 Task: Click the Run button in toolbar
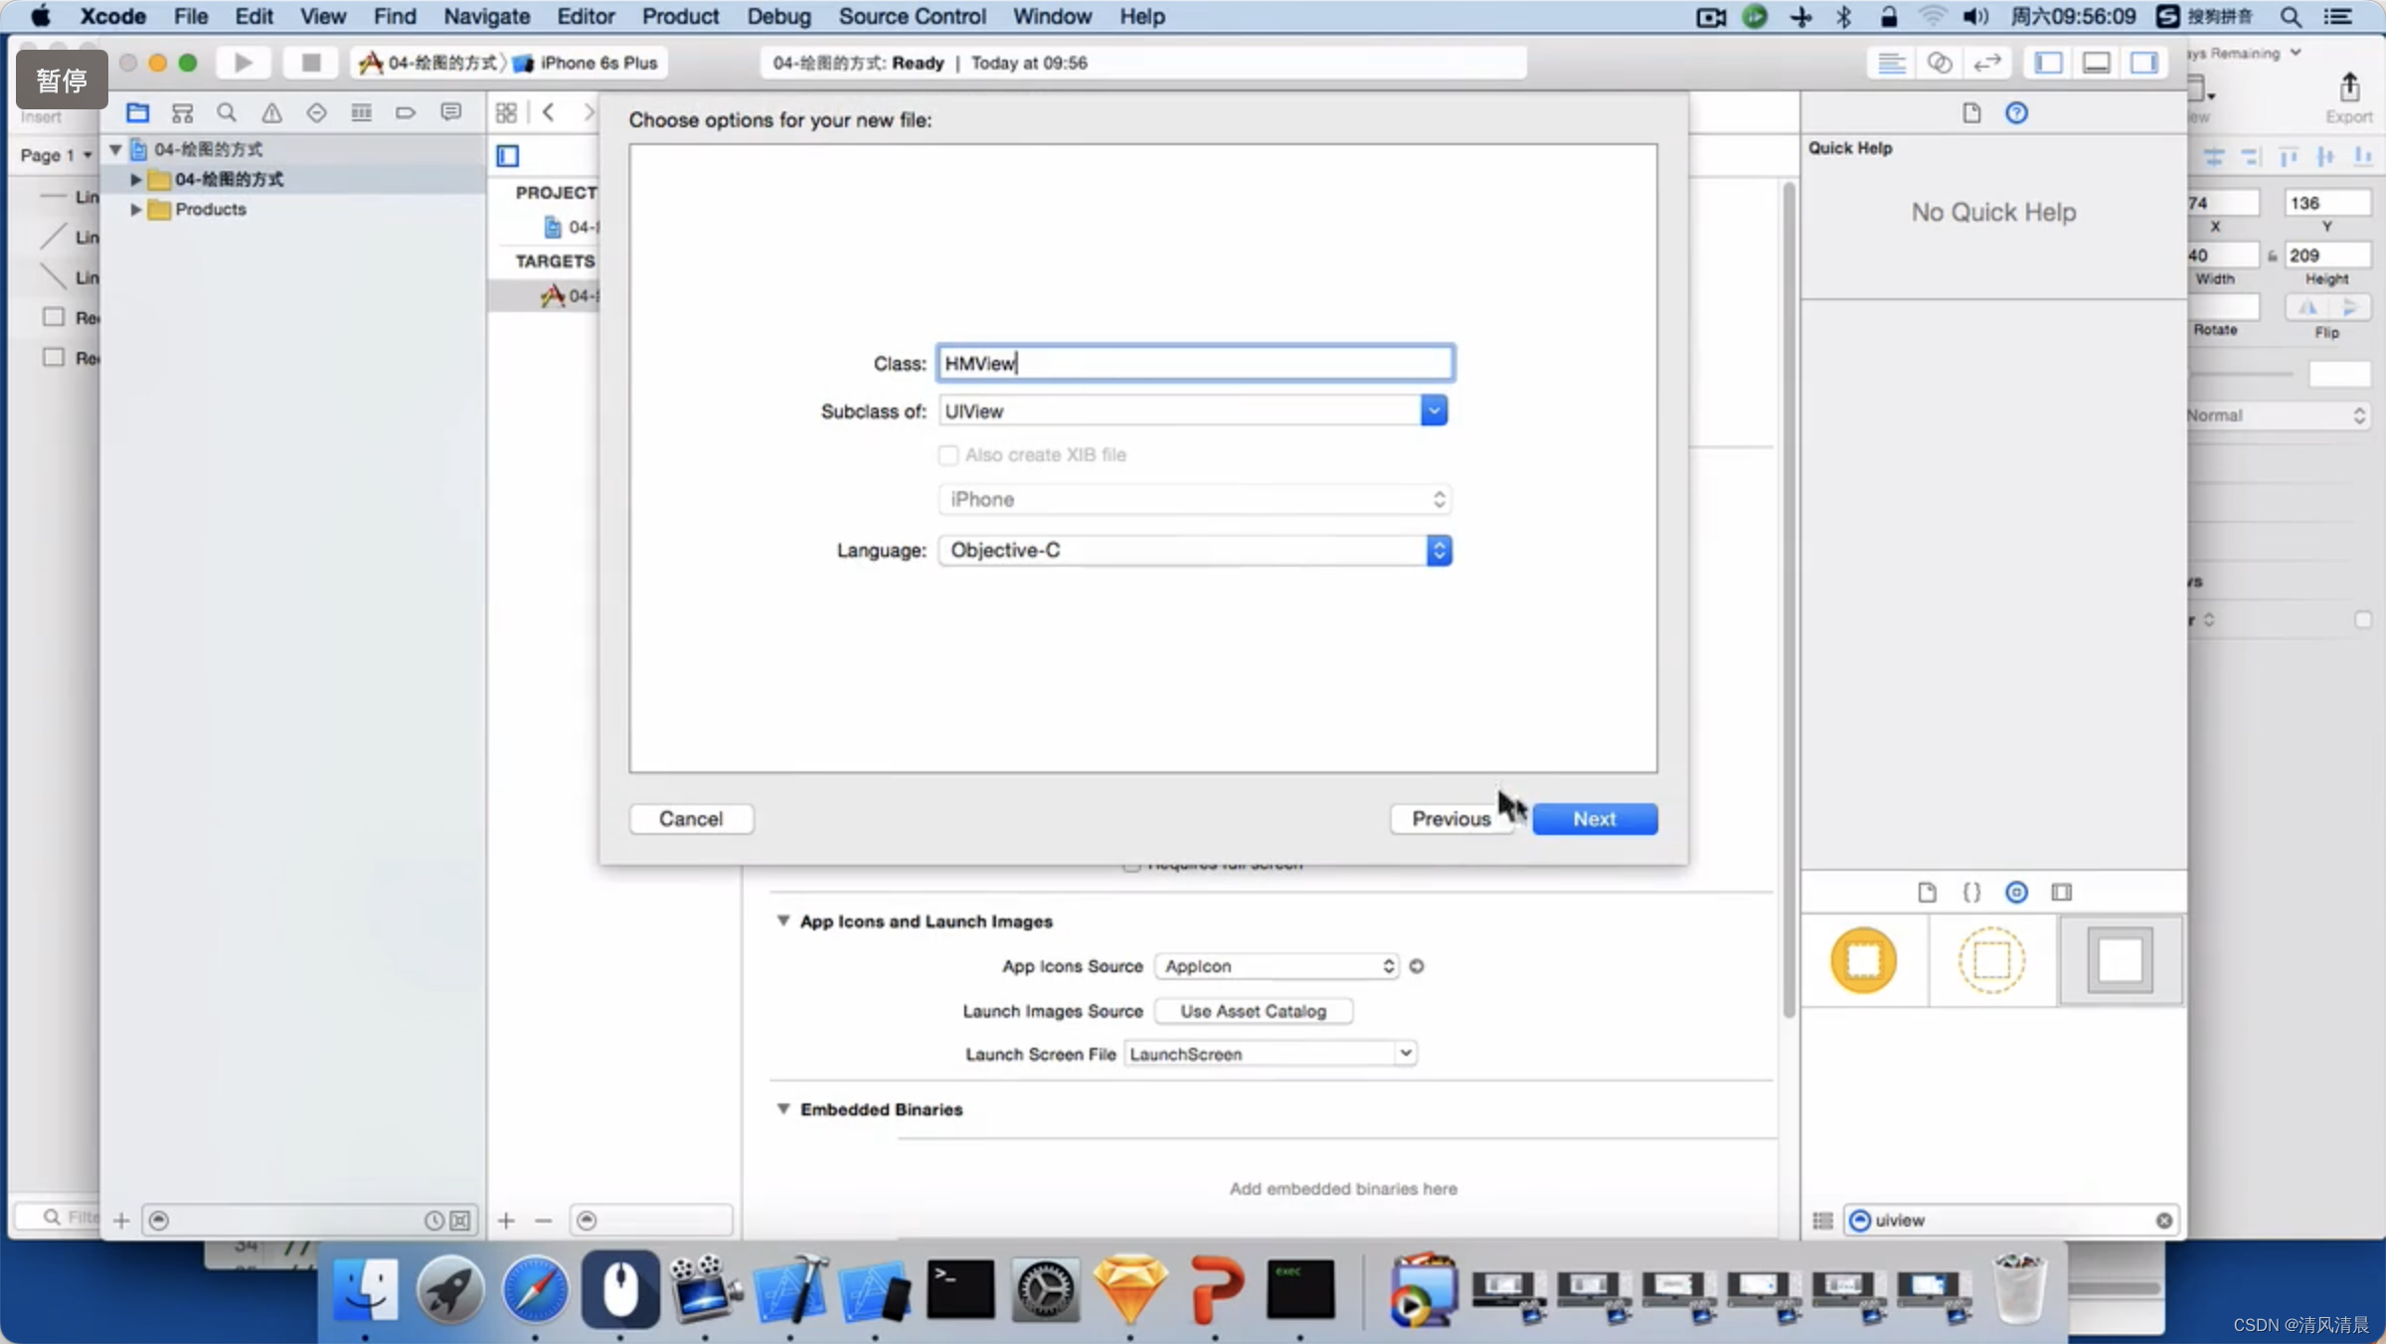point(243,63)
